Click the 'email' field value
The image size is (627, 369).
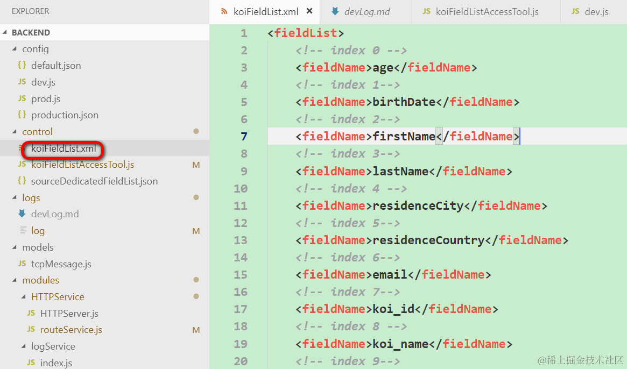[390, 275]
